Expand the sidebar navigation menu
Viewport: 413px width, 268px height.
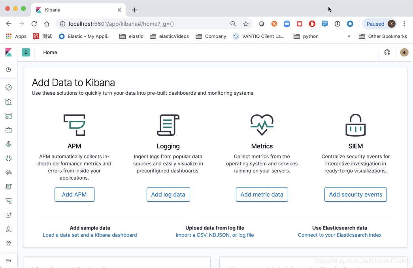coord(8,261)
